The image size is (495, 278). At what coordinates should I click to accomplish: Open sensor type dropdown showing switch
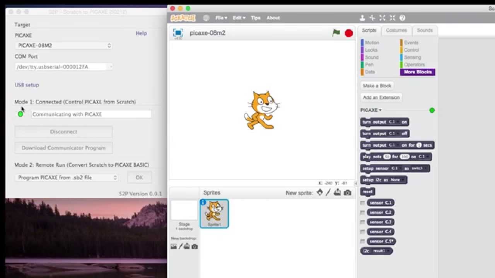click(419, 168)
